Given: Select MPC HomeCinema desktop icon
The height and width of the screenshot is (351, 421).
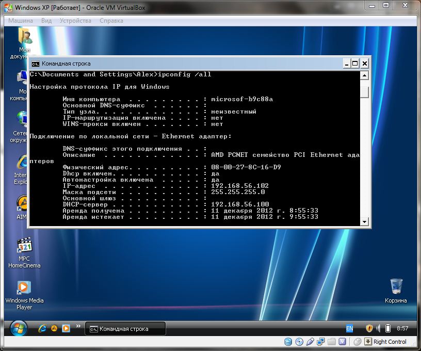Looking at the screenshot, I should [x=24, y=252].
